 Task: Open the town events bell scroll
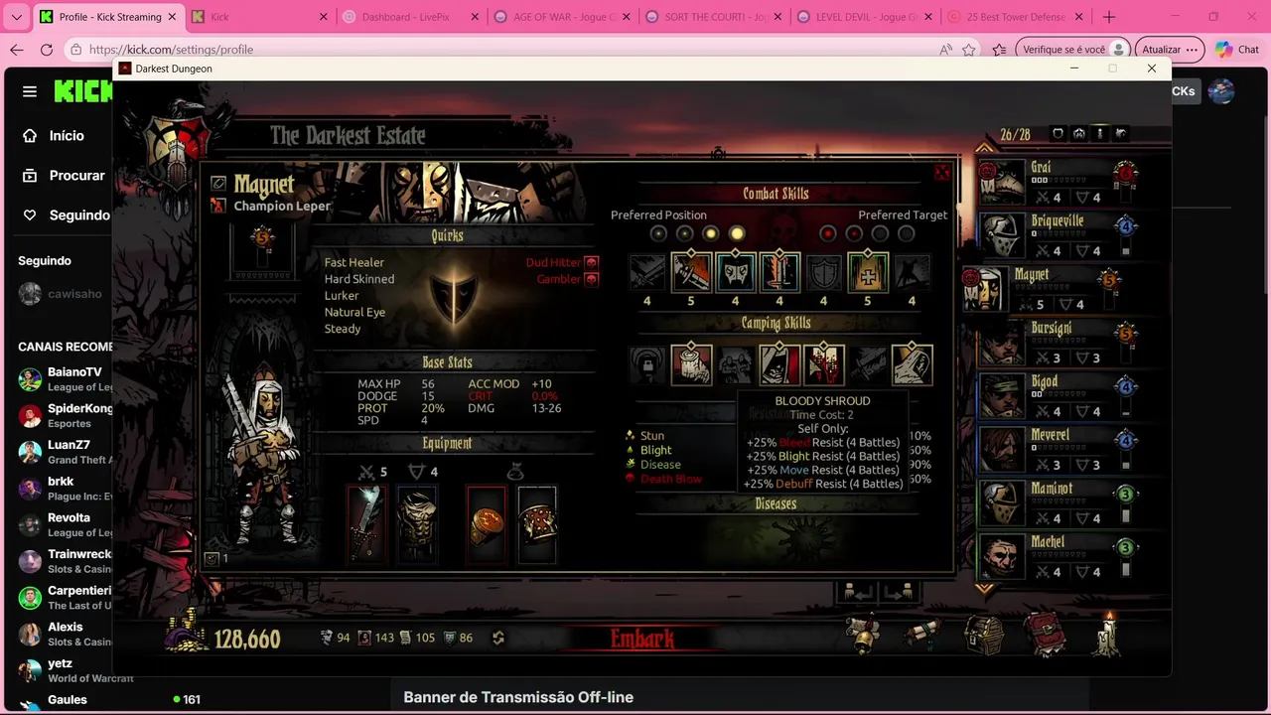(864, 635)
